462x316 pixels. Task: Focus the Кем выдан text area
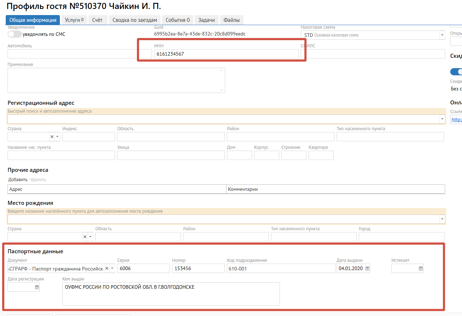(171, 294)
